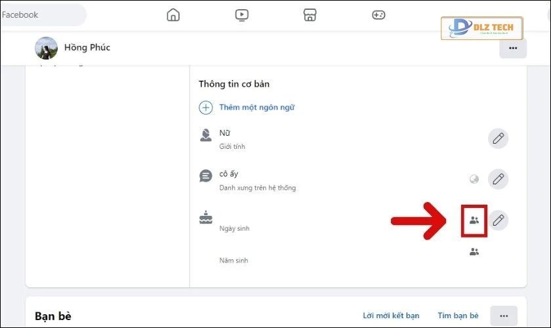Click the plus icon to add a language
This screenshot has height=328, width=551.
pos(205,108)
